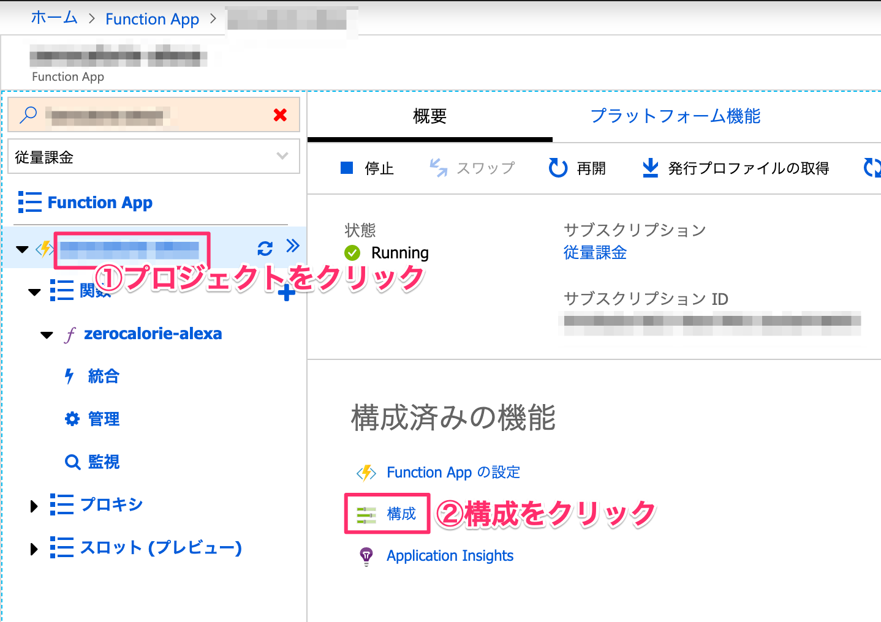Viewport: 881px width, 622px height.
Task: Open the 構成 link
Action: [x=401, y=514]
